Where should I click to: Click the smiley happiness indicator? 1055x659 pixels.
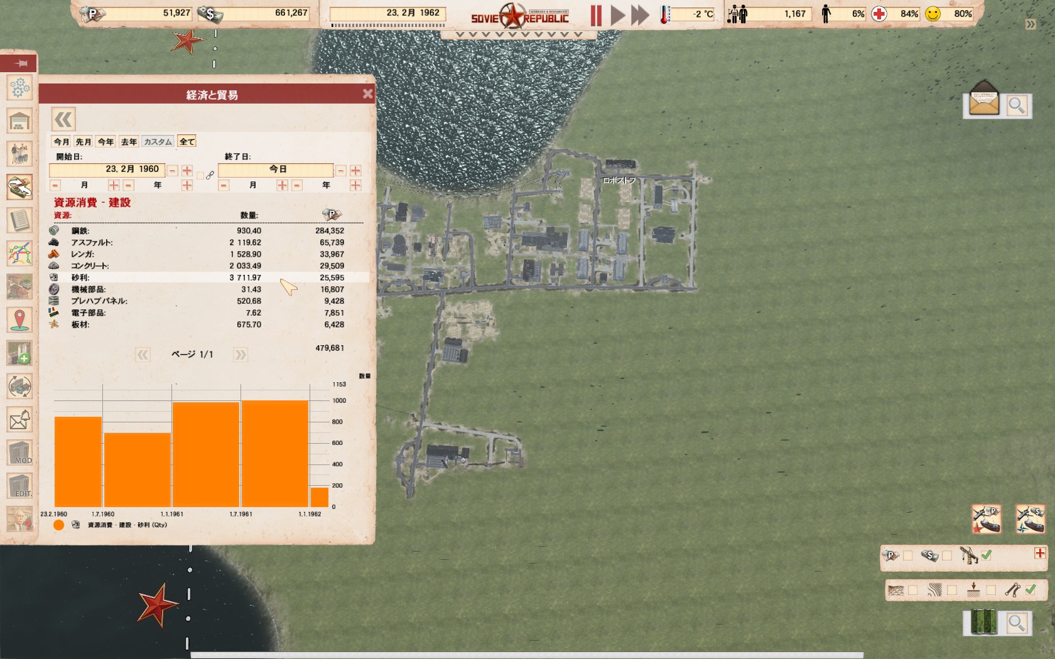tap(933, 14)
